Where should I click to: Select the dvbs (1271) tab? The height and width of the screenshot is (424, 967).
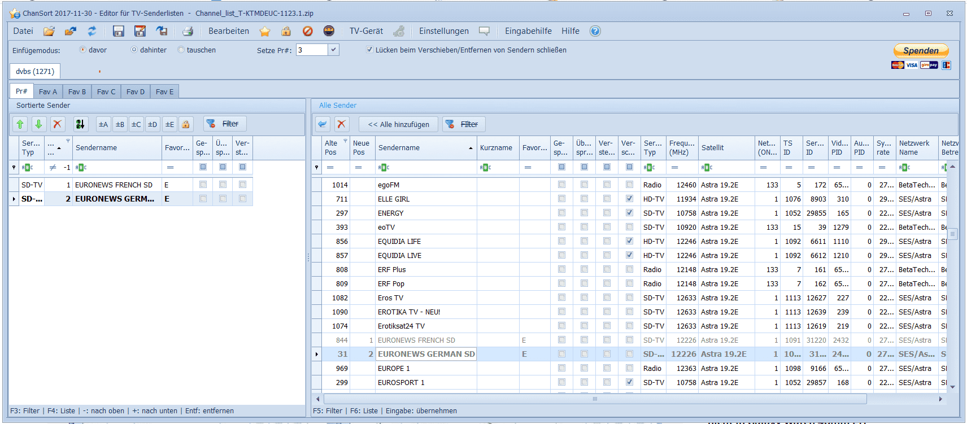tap(35, 71)
